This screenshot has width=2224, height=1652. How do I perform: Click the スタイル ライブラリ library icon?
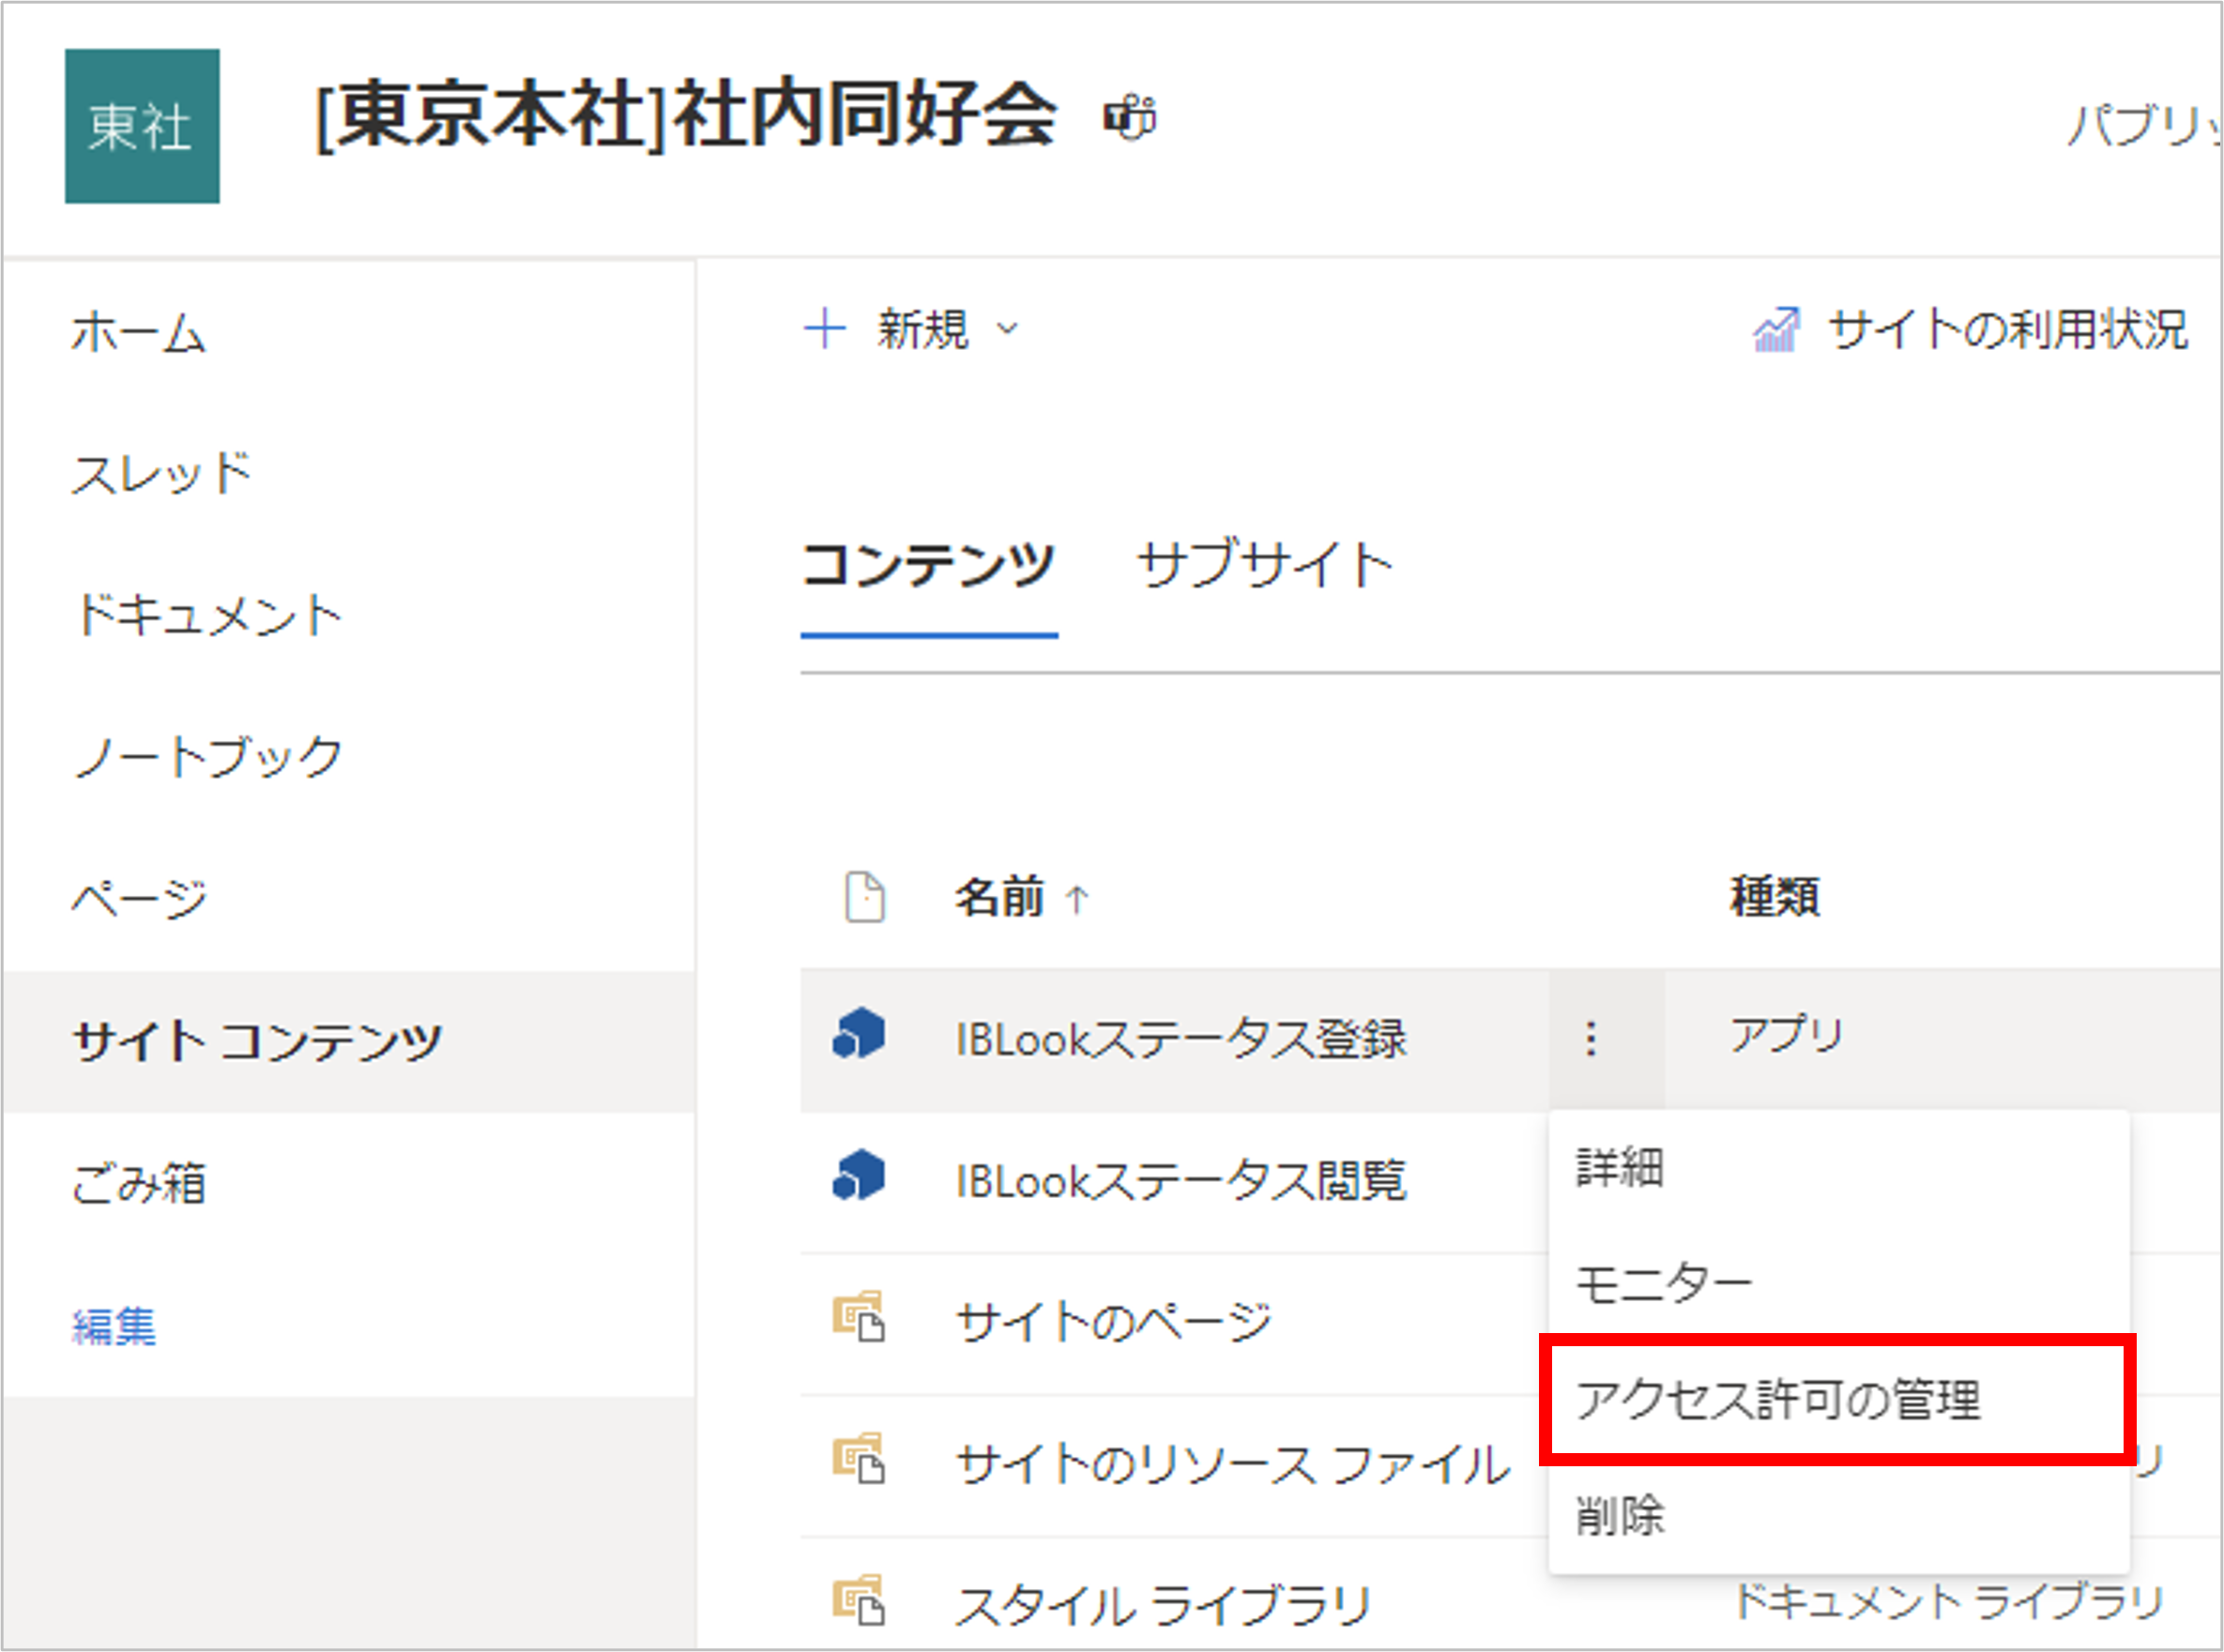pyautogui.click(x=859, y=1601)
